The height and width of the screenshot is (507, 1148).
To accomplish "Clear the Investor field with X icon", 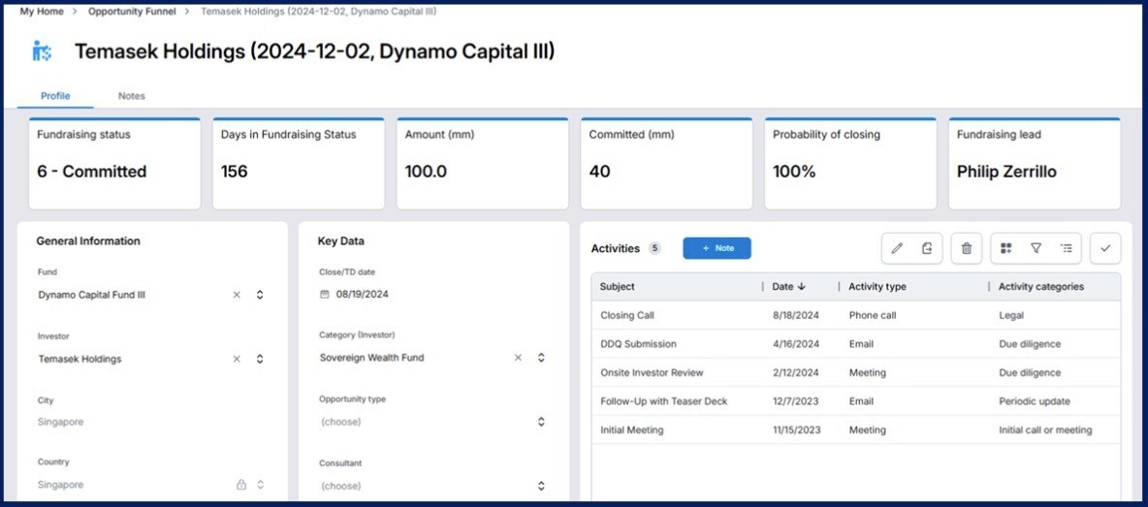I will [237, 360].
